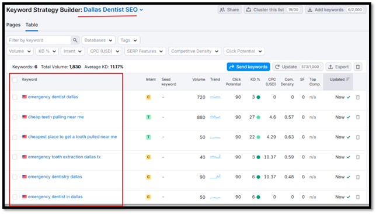Switch to the Pages tab
This screenshot has width=376, height=214.
coord(13,25)
